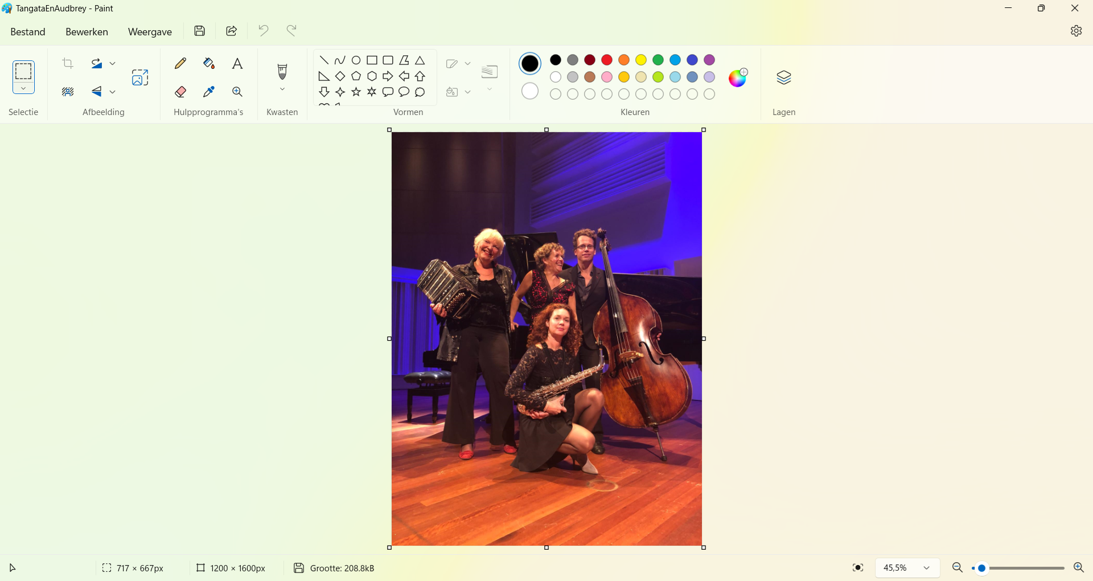The height and width of the screenshot is (581, 1093).
Task: Select the Fill bucket tool
Action: click(x=209, y=63)
